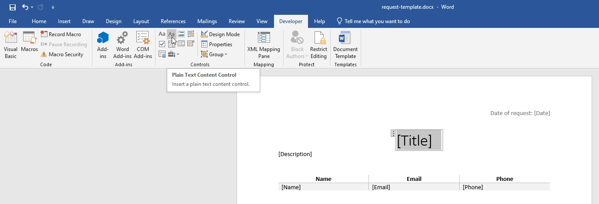Screen dimensions: 599x204
Task: Open the Macros dialog
Action: tap(29, 42)
